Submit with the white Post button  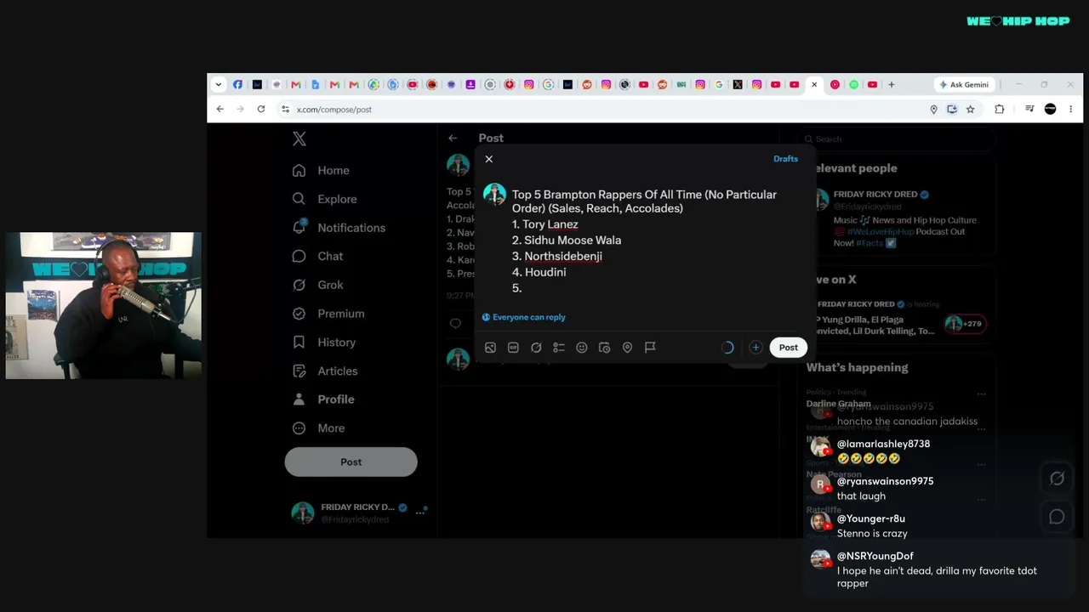click(789, 348)
